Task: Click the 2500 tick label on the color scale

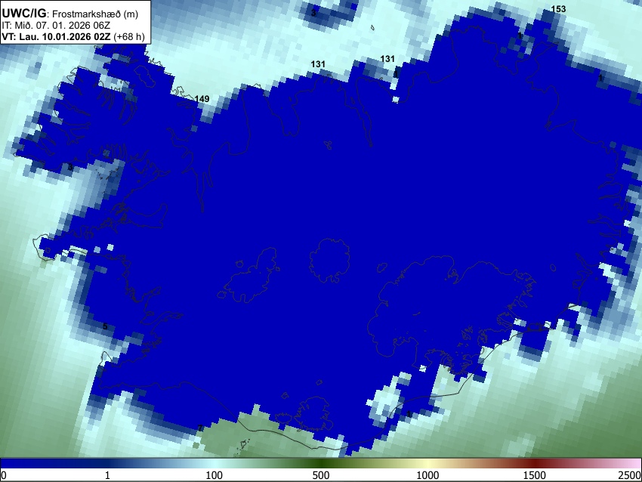Action: click(630, 475)
